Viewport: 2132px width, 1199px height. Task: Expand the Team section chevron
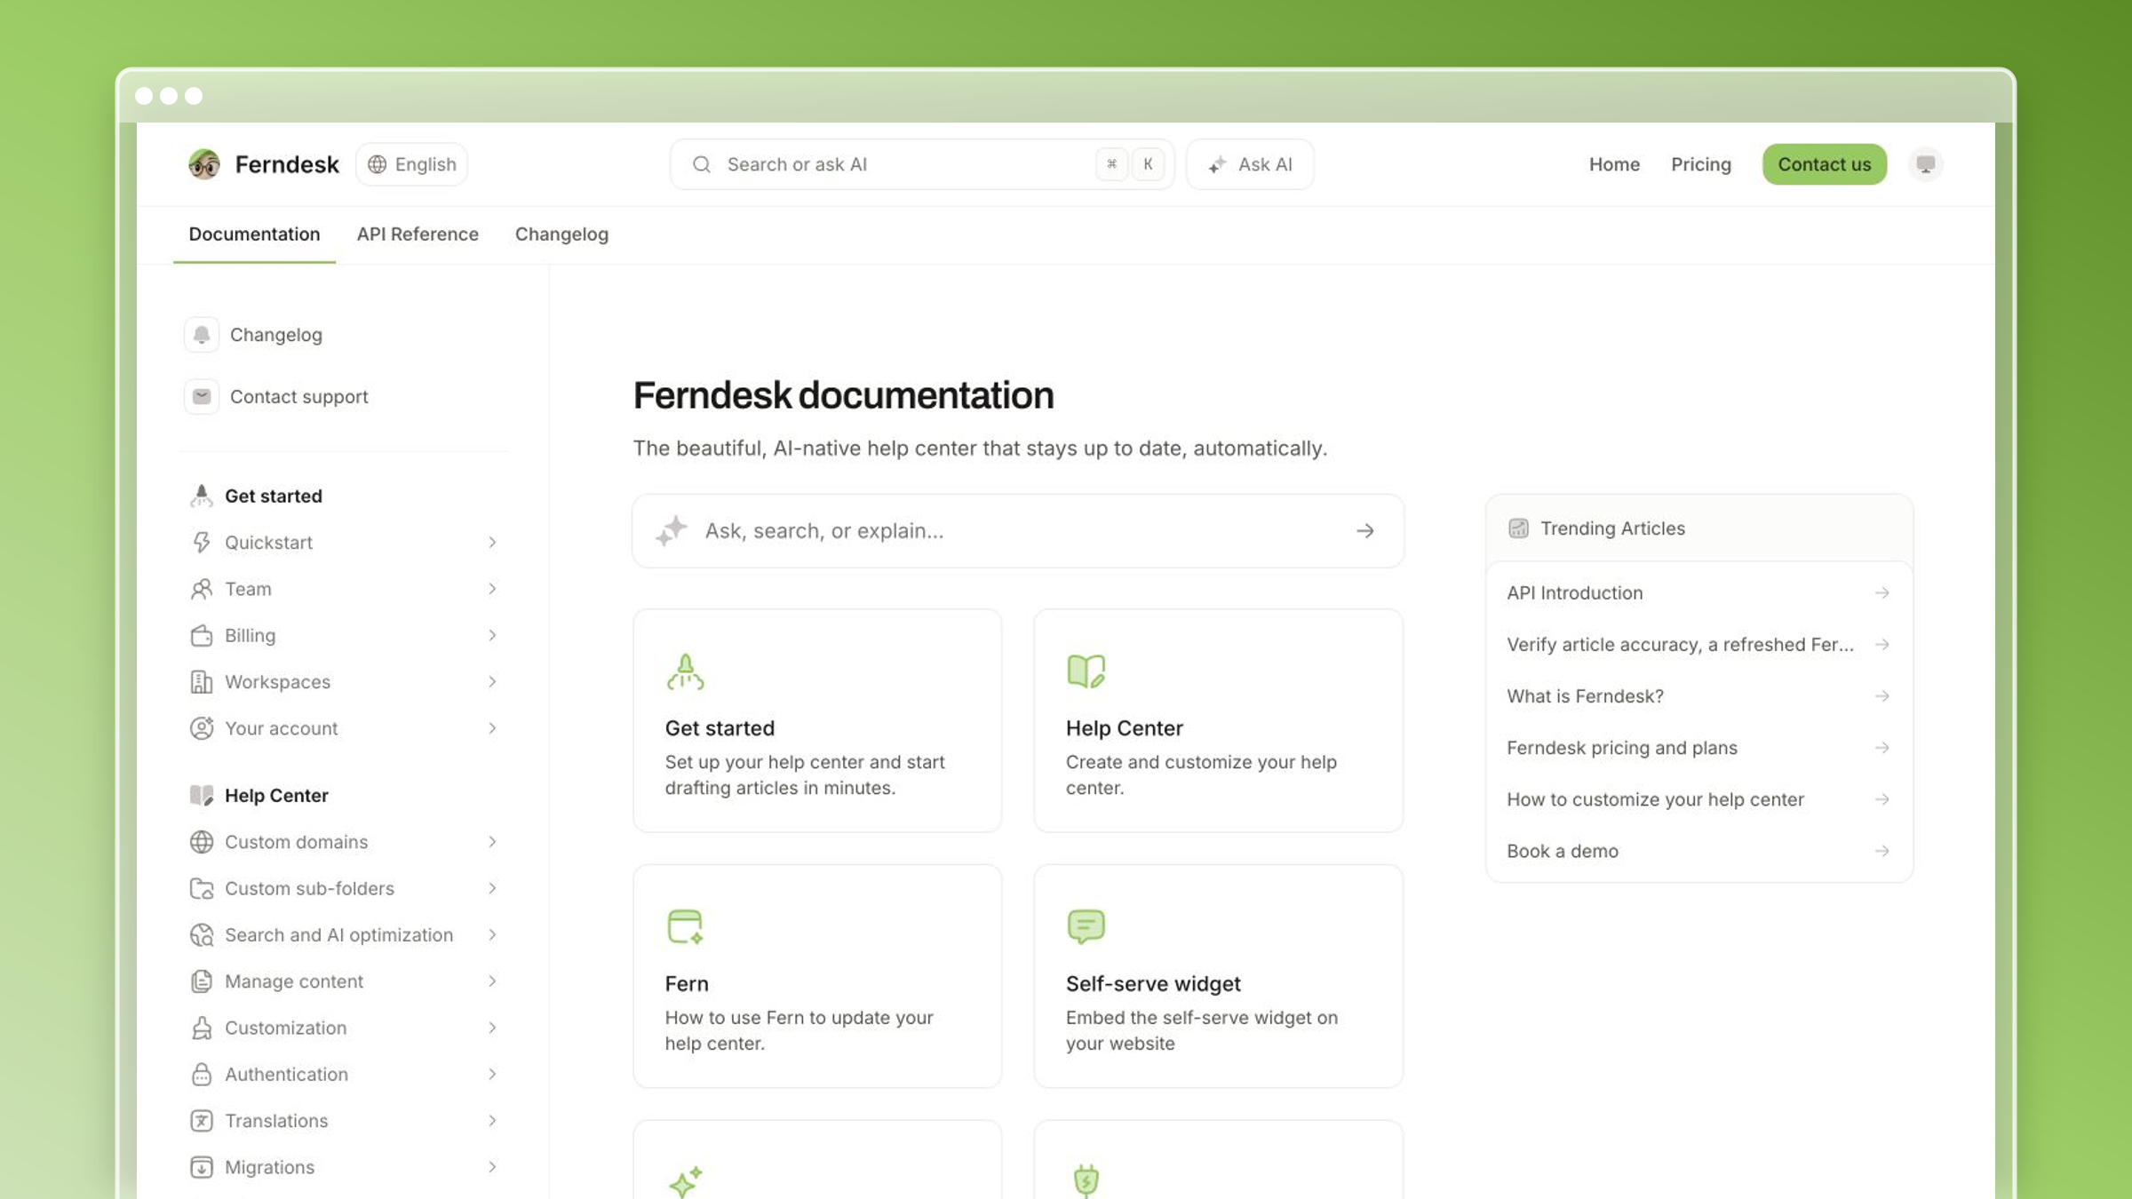pyautogui.click(x=492, y=589)
